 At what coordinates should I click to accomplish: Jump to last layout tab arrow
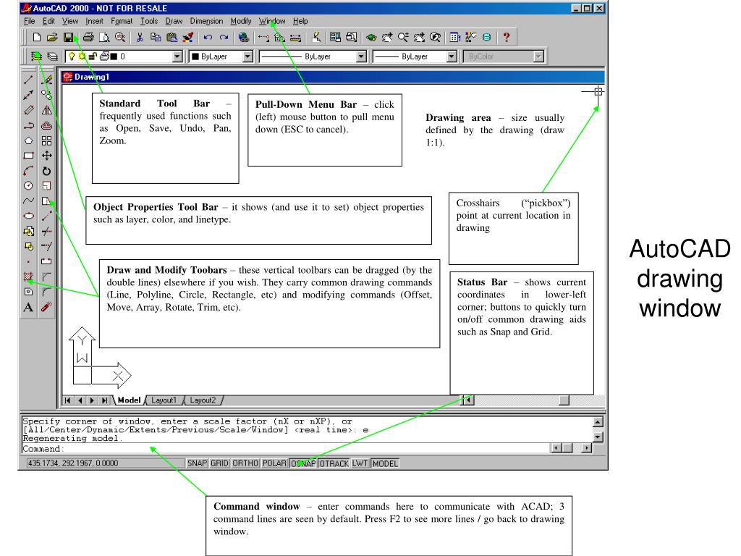[x=104, y=400]
